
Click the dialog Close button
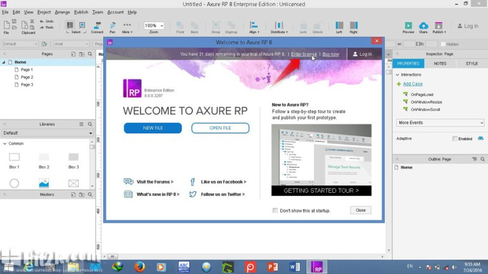[360, 211]
